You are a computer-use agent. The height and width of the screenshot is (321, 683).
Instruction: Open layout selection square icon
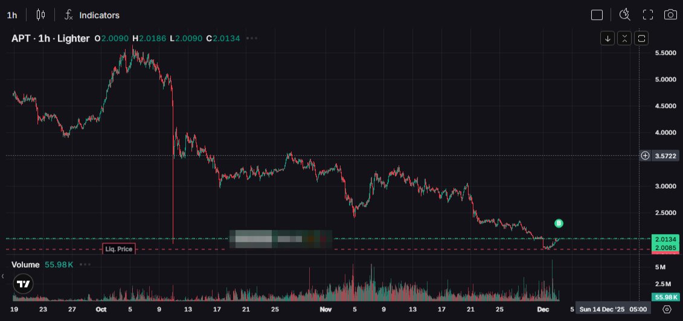[597, 15]
